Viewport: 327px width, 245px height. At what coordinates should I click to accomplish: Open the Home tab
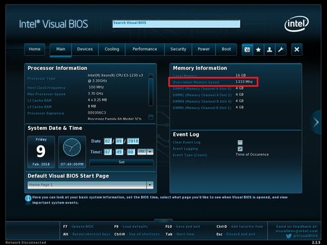[35, 49]
